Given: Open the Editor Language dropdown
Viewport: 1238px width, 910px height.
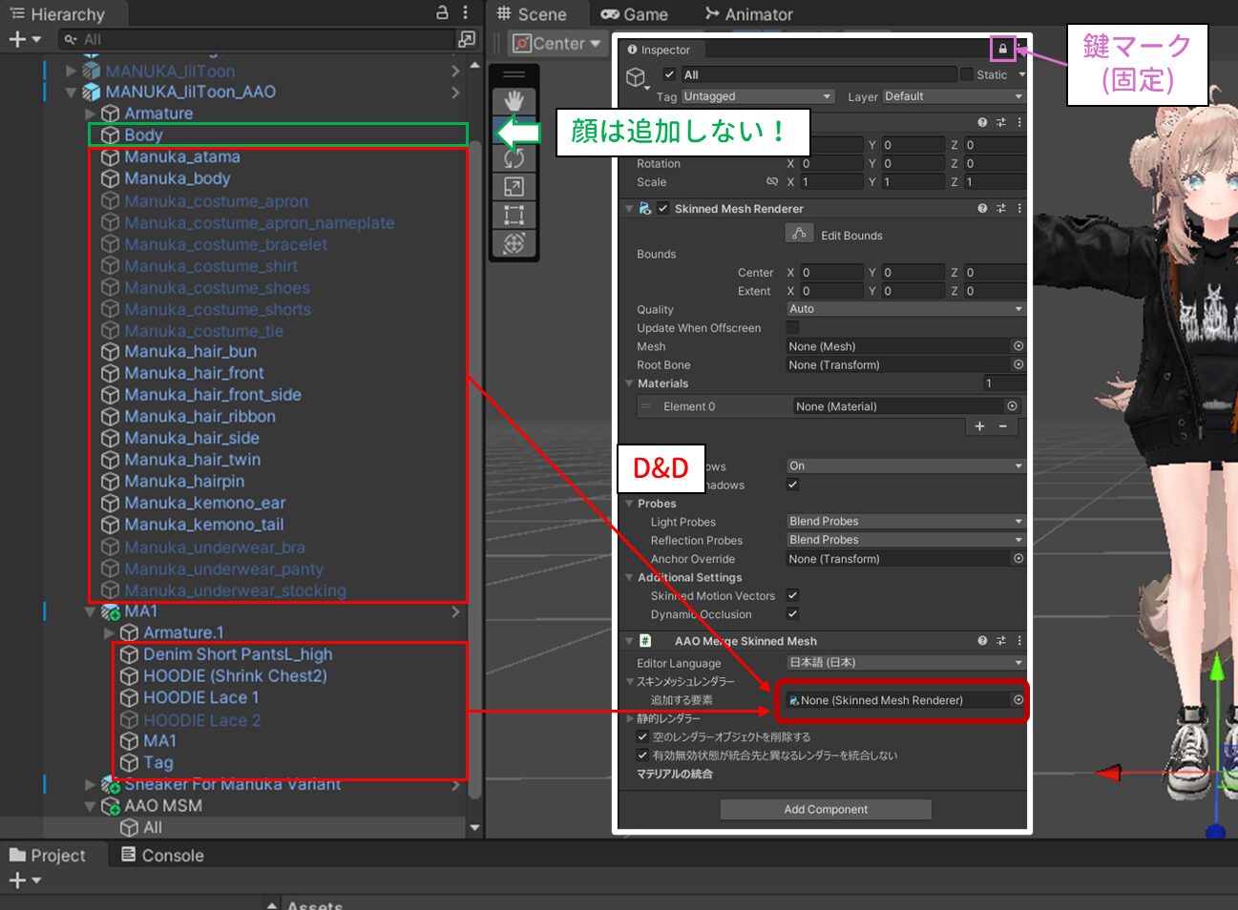Looking at the screenshot, I should [905, 663].
